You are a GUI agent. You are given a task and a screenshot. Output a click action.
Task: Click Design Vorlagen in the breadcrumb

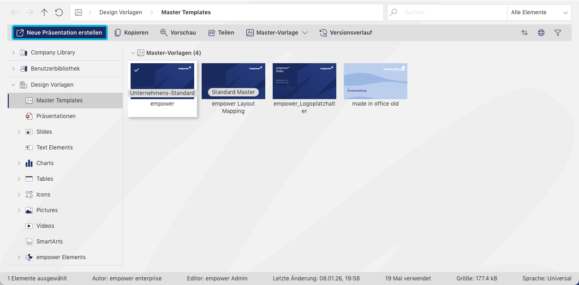(121, 12)
